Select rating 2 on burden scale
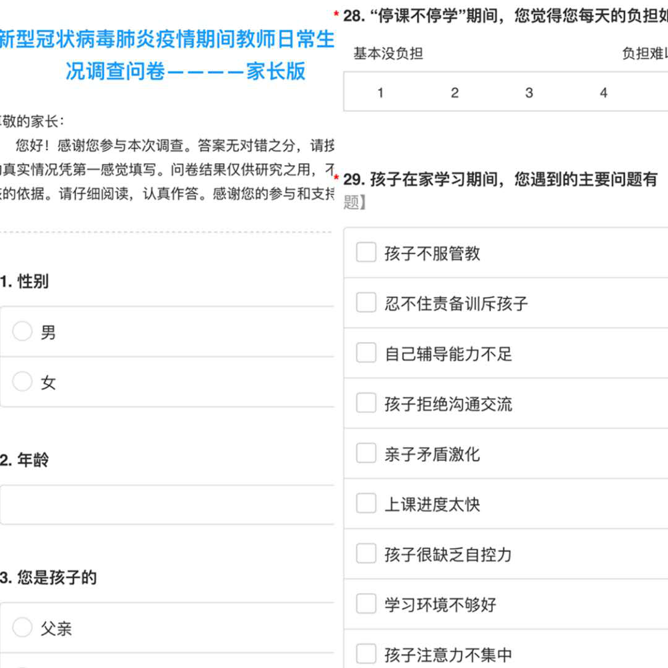Screen dimensions: 668x668 455,92
